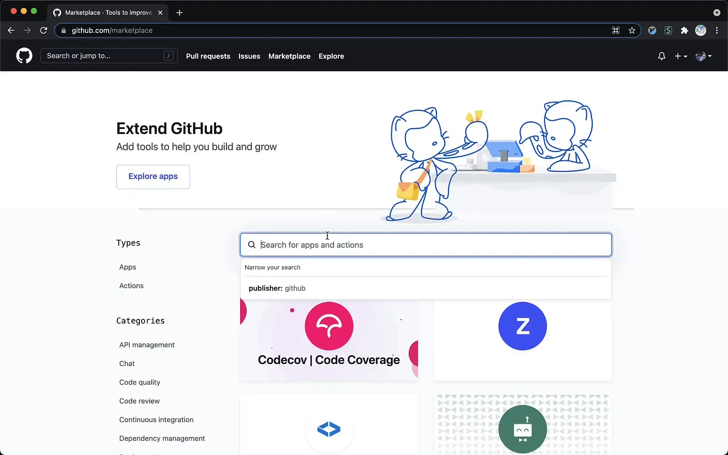Screen dimensions: 728x455
Task: Open the notifications bell
Action: tap(661, 56)
